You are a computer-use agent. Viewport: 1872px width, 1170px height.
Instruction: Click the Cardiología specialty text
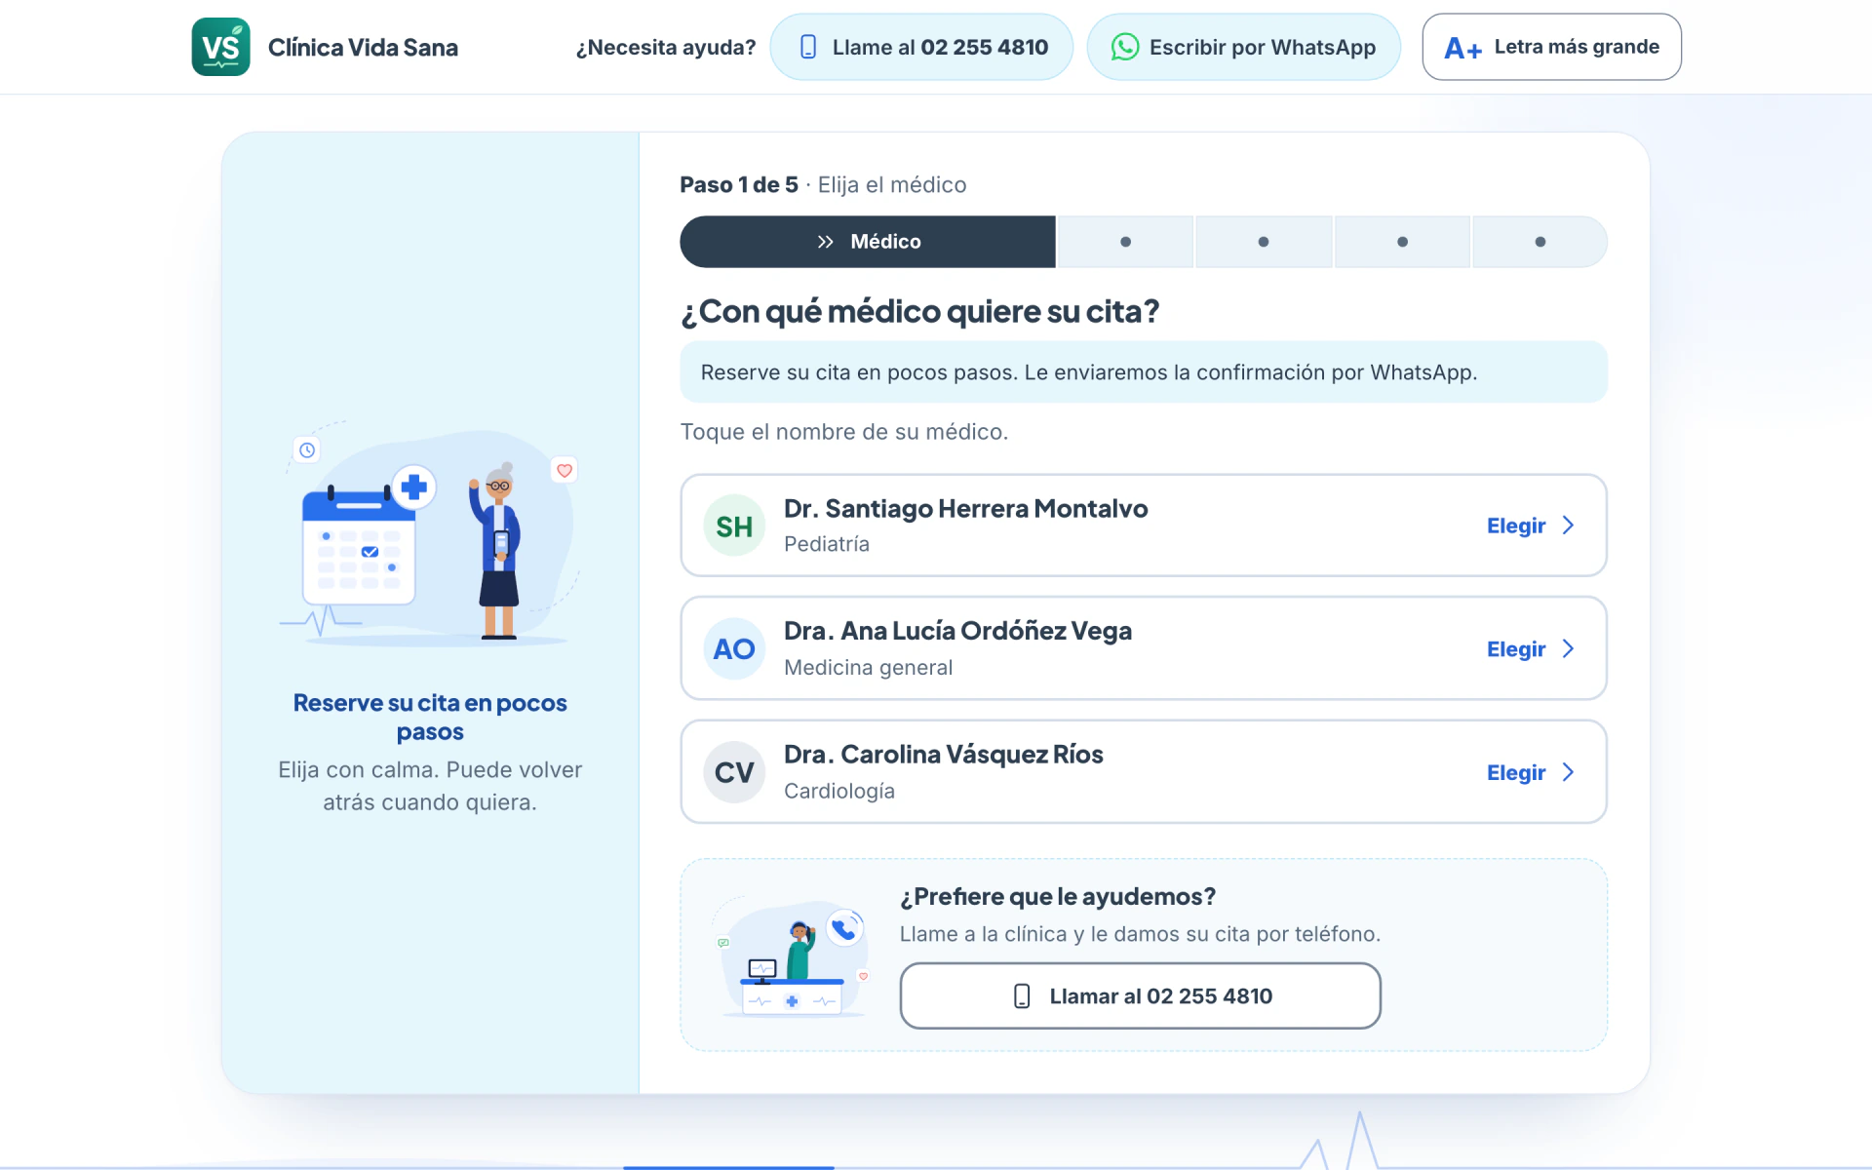pos(839,791)
